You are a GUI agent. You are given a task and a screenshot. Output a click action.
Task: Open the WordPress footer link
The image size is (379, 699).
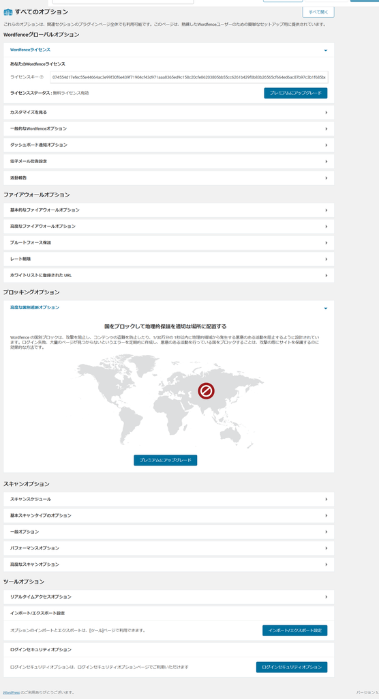[11, 692]
